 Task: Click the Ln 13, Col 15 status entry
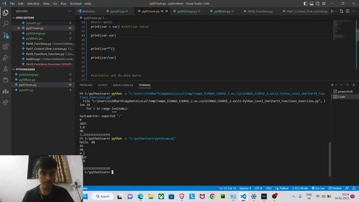pos(227,188)
